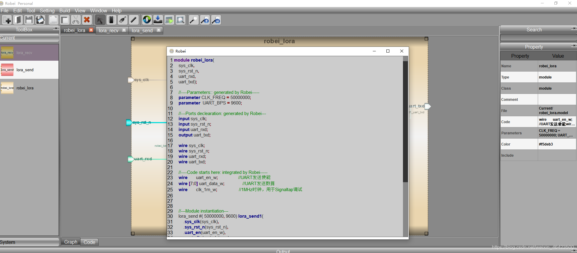577x253 pixels.
Task: Cut selection with scissors icon
Action: [75, 20]
